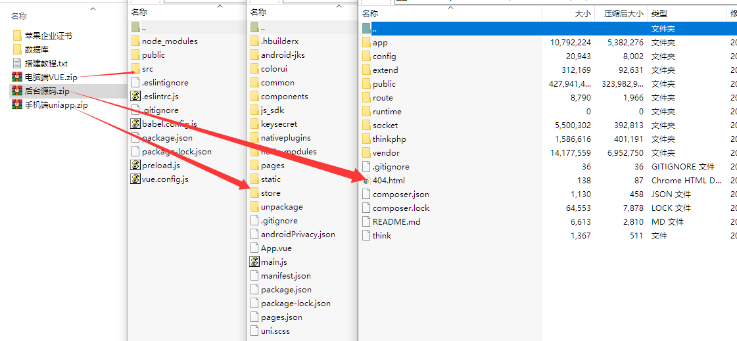
Task: Select composer.lock file name
Action: click(x=401, y=208)
